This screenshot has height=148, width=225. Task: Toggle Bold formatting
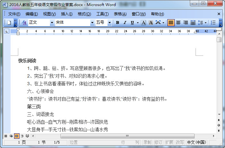click(117, 23)
